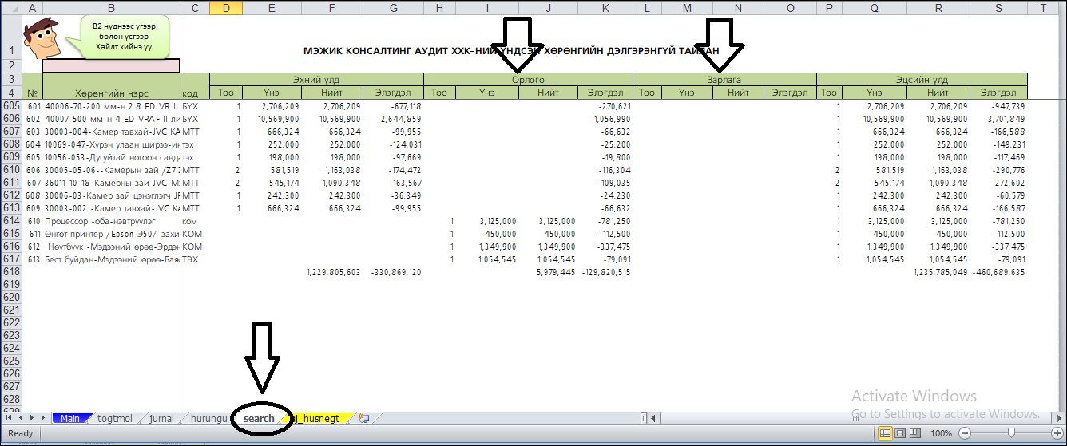Viewport: 1067px width, 446px height.
Task: Click the 100% zoom level button
Action: 942,433
